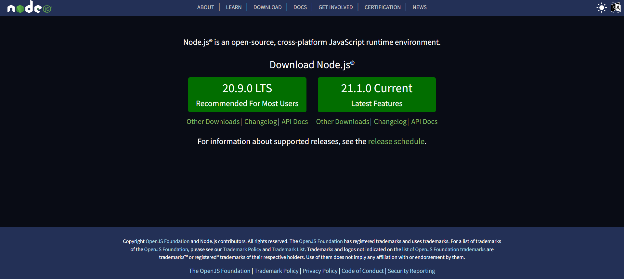The image size is (624, 279).
Task: Open the Code of Conduct footer link
Action: (362, 271)
